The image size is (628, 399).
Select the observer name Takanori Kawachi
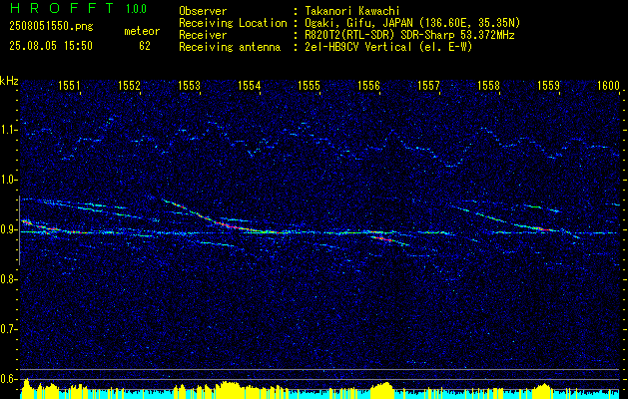coord(351,11)
